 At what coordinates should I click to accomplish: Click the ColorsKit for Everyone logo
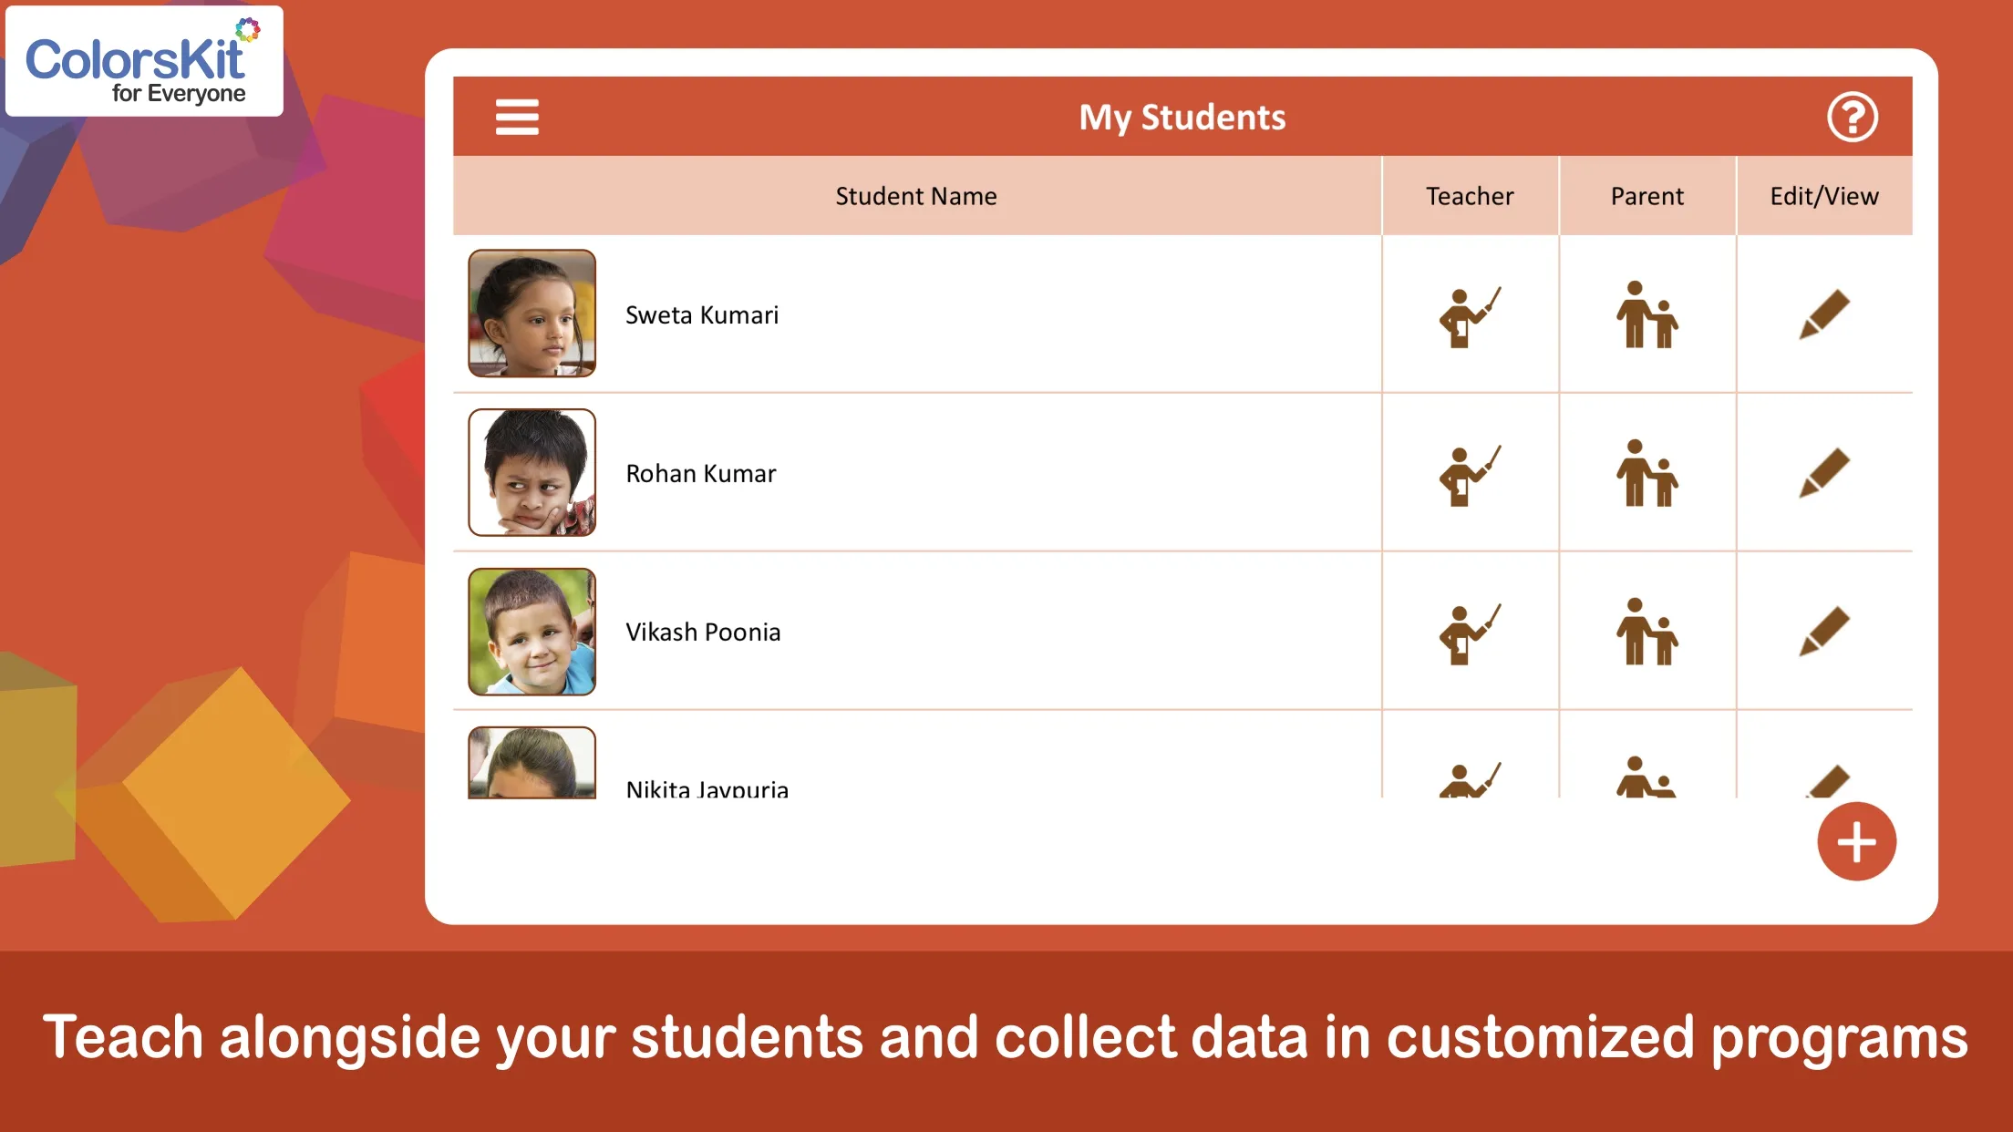[144, 62]
